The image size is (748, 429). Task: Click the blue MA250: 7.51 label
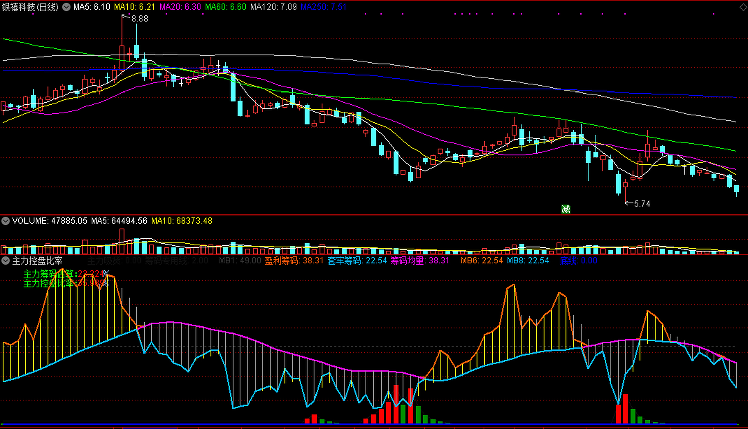323,7
